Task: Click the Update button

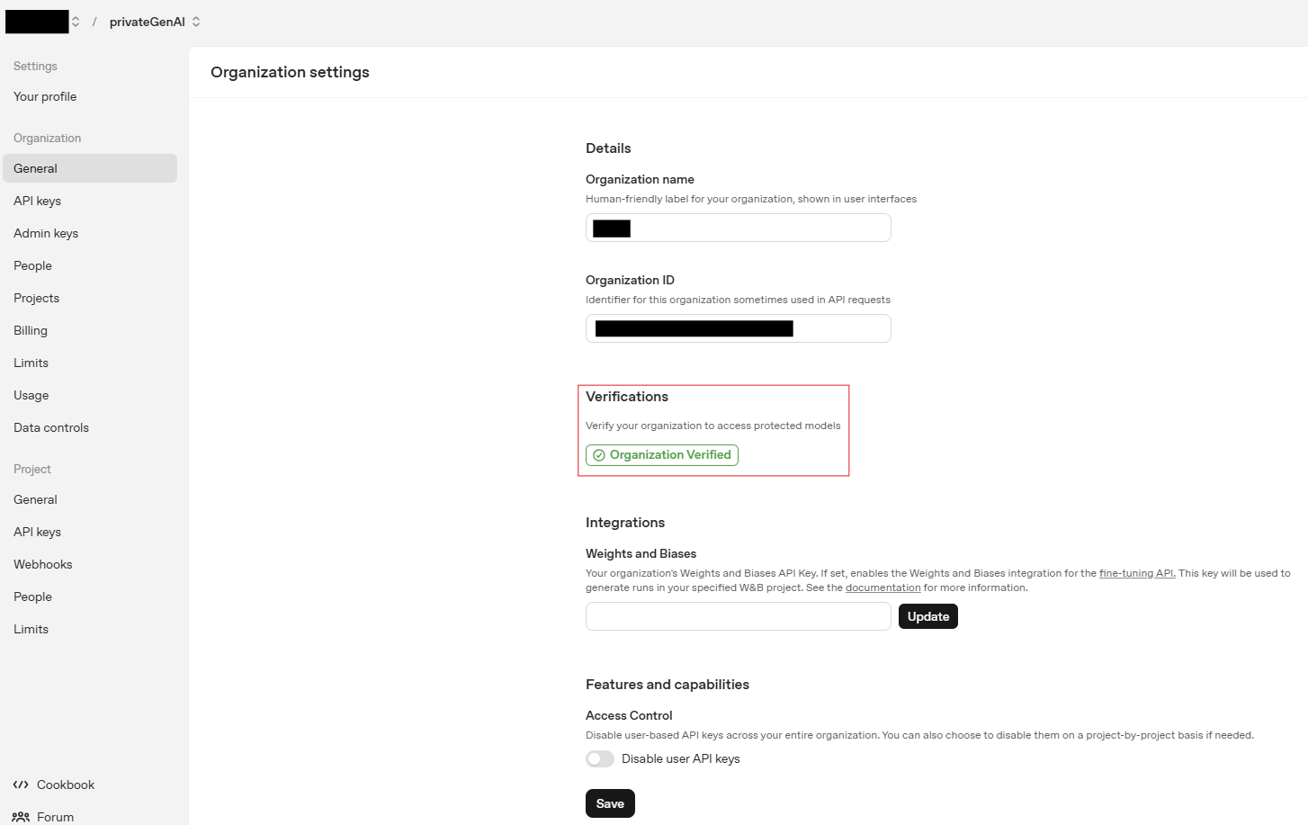Action: (928, 616)
